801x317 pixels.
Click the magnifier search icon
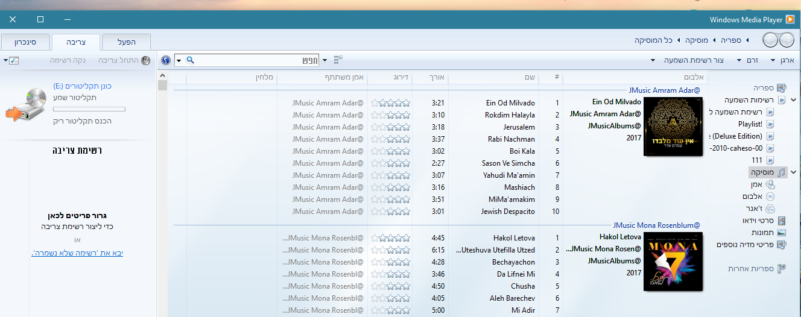click(x=190, y=60)
